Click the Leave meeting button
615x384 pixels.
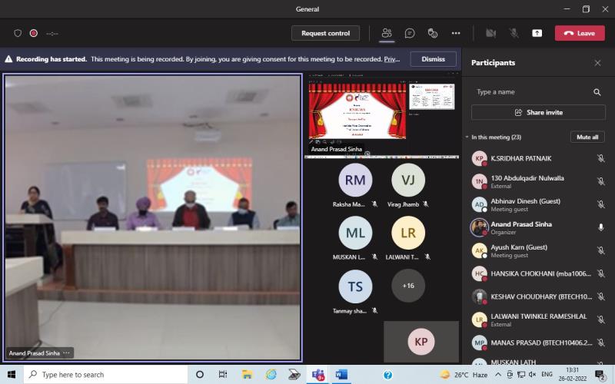(x=580, y=33)
